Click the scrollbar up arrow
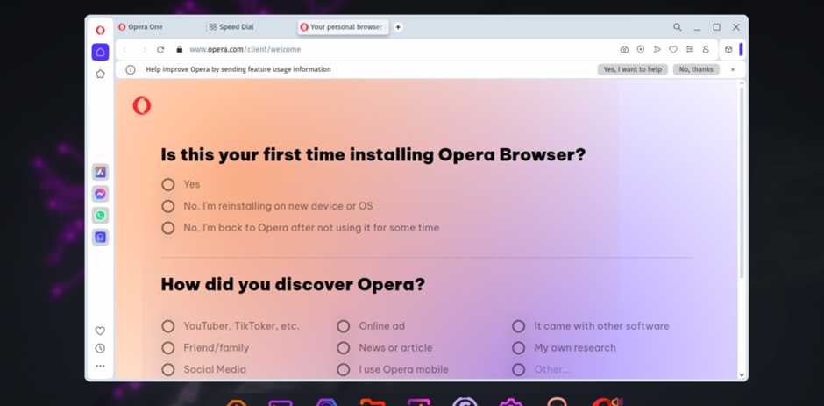Viewport: 824px width, 406px height. coord(742,83)
